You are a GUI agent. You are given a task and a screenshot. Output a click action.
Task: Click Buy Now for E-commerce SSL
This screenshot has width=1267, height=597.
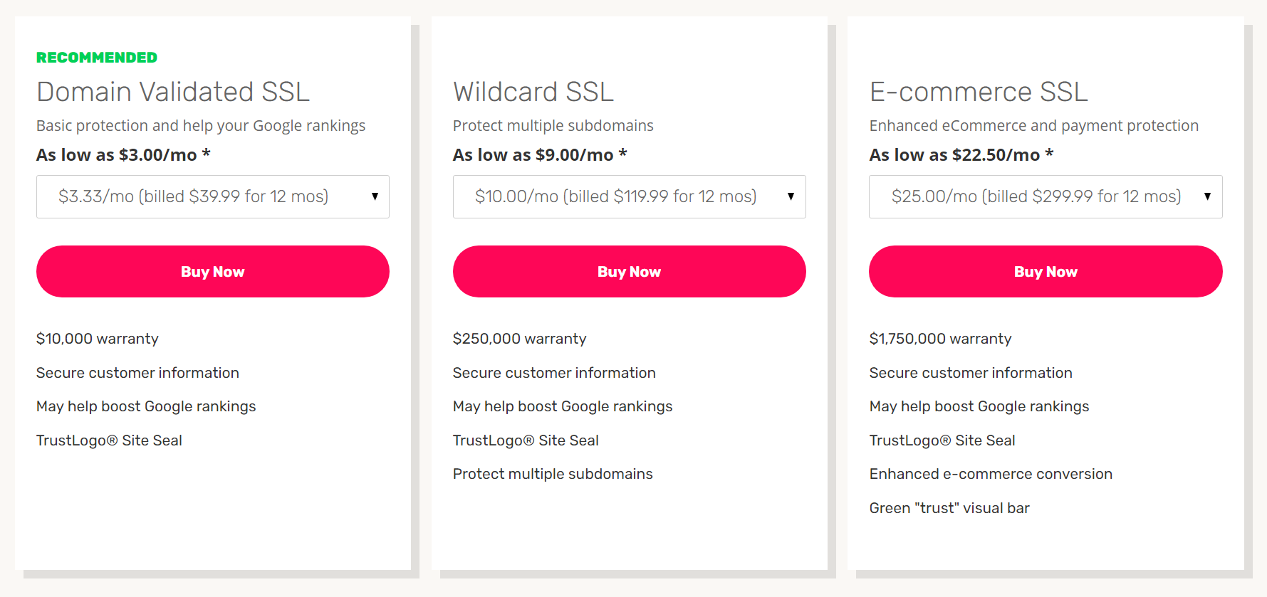(1045, 271)
